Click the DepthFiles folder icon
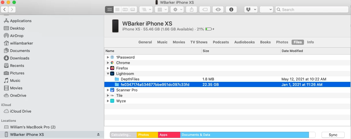This screenshot has height=139, width=351. tap(117, 79)
